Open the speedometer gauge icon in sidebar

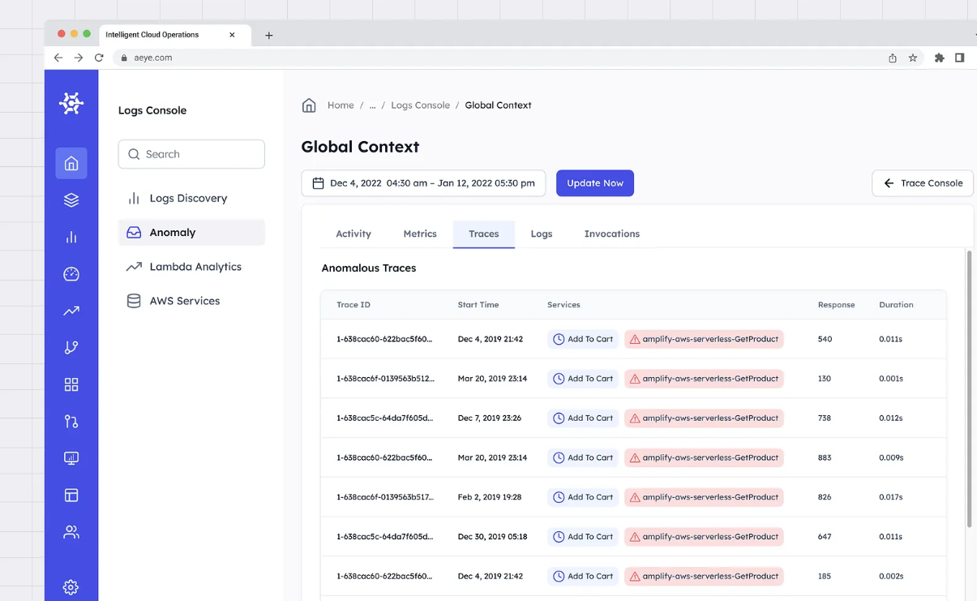coord(71,274)
